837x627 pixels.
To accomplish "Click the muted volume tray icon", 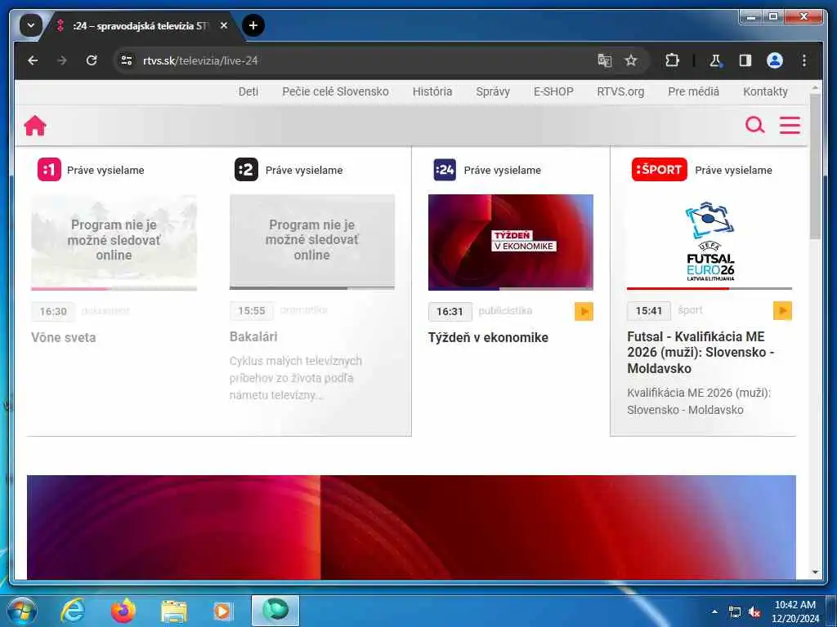I will (754, 611).
